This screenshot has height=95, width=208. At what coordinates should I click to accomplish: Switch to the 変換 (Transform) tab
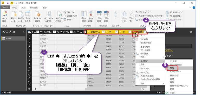pos(23,8)
